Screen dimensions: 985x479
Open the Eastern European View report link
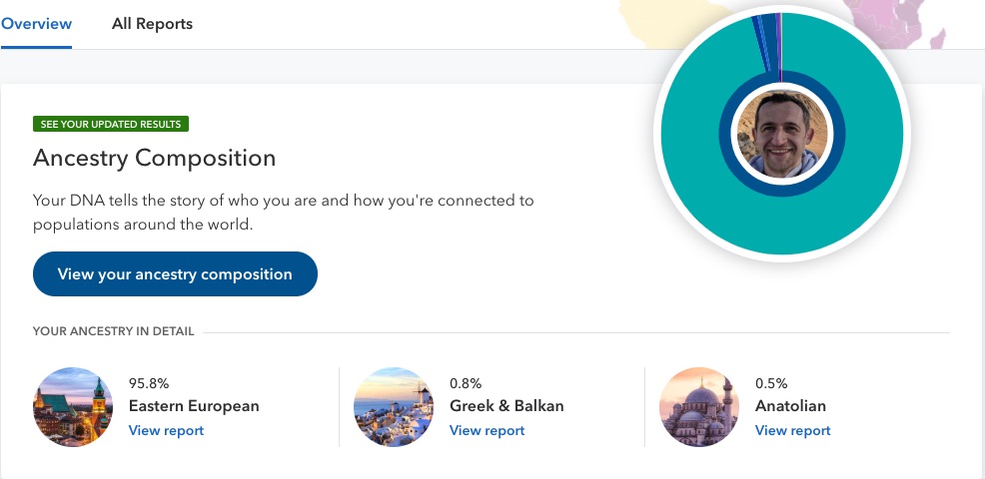pos(167,431)
